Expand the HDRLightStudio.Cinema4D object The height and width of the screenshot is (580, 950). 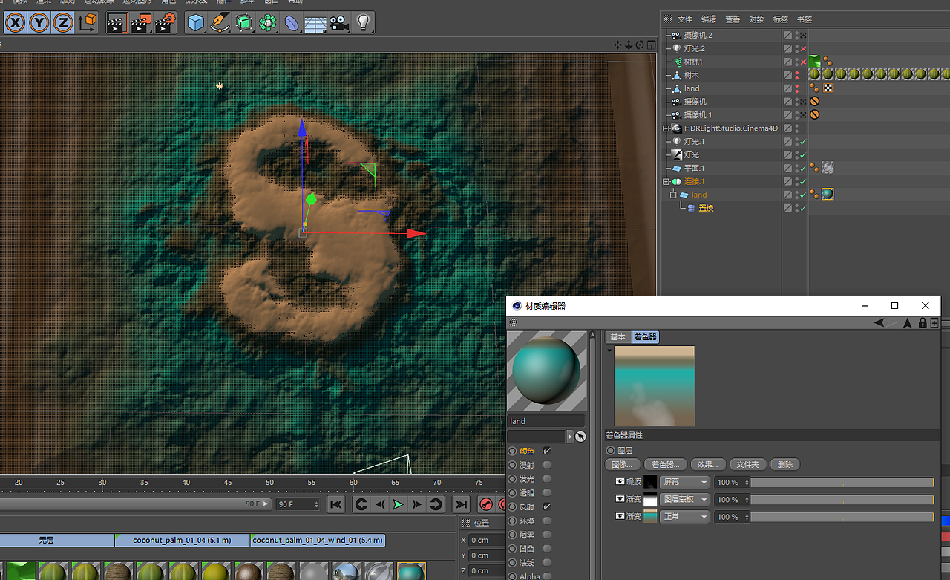(x=666, y=128)
